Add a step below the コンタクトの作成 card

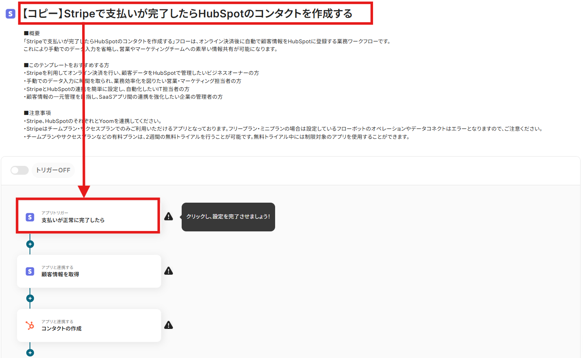pyautogui.click(x=30, y=353)
